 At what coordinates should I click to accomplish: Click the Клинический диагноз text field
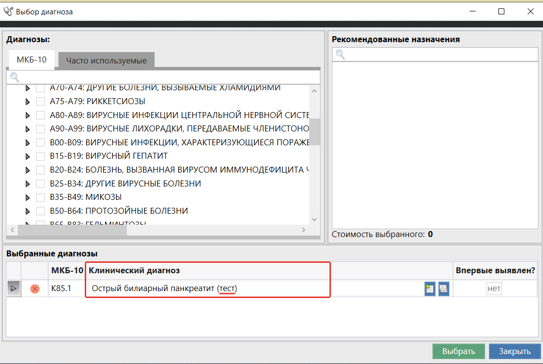(x=255, y=289)
